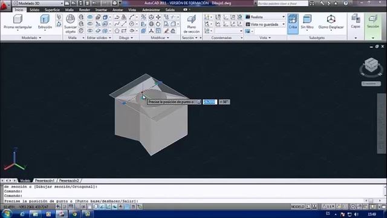
Task: Toggle Grid display in status bar
Action: pos(71,206)
